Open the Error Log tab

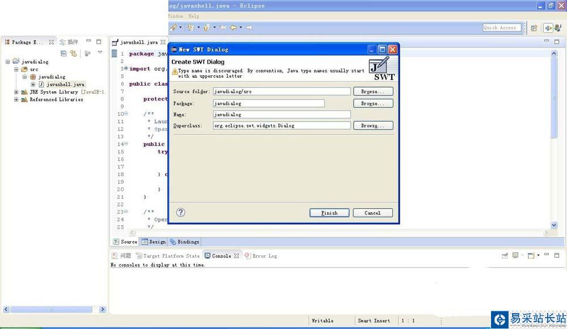point(261,256)
